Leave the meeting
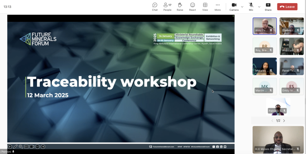The height and width of the screenshot is (154, 306). tap(287, 7)
